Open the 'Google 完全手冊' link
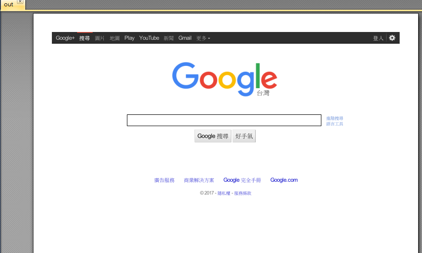This screenshot has width=422, height=253. [242, 180]
